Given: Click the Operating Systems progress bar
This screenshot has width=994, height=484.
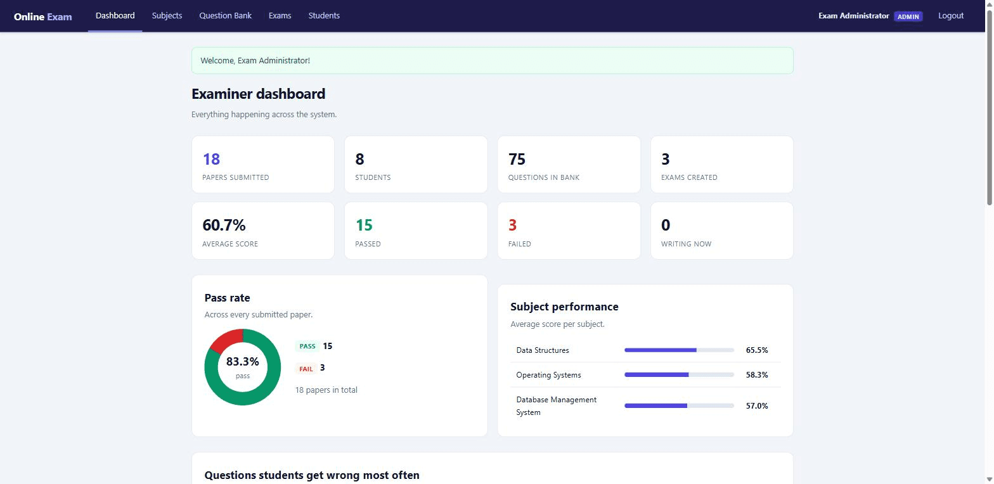Looking at the screenshot, I should pos(679,375).
